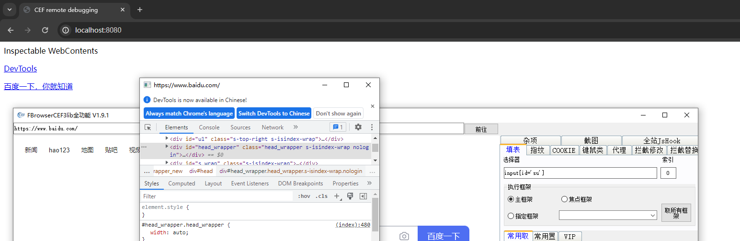
Task: Expand left breadcrumb overflow ellipsis
Action: pos(147,171)
